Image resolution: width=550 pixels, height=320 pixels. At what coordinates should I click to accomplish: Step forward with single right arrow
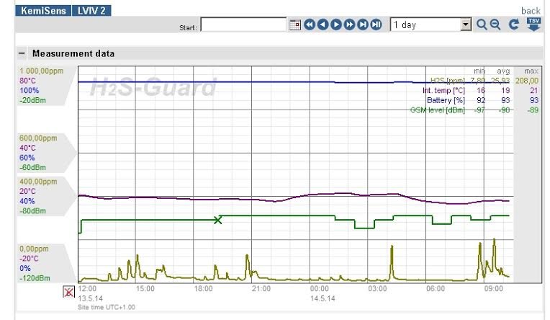(x=336, y=25)
